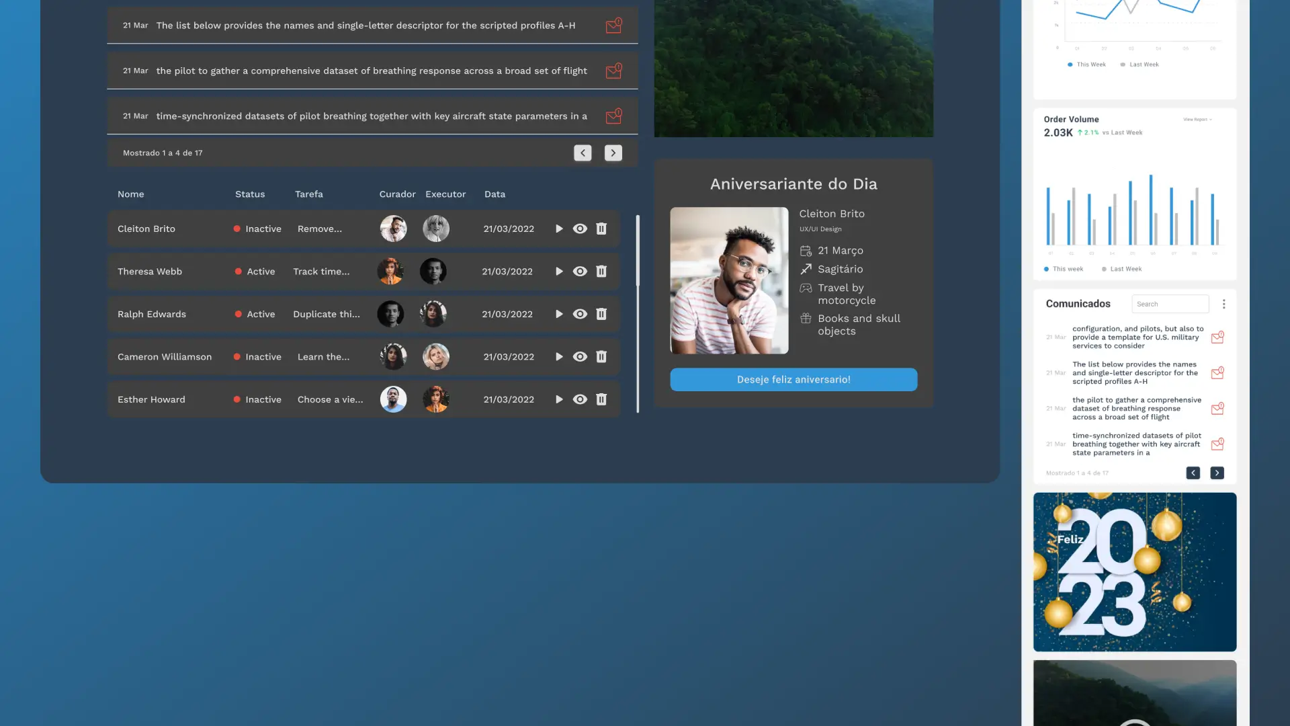Start Ralph Edwards' task with play icon
1290x726 pixels.
coord(559,314)
